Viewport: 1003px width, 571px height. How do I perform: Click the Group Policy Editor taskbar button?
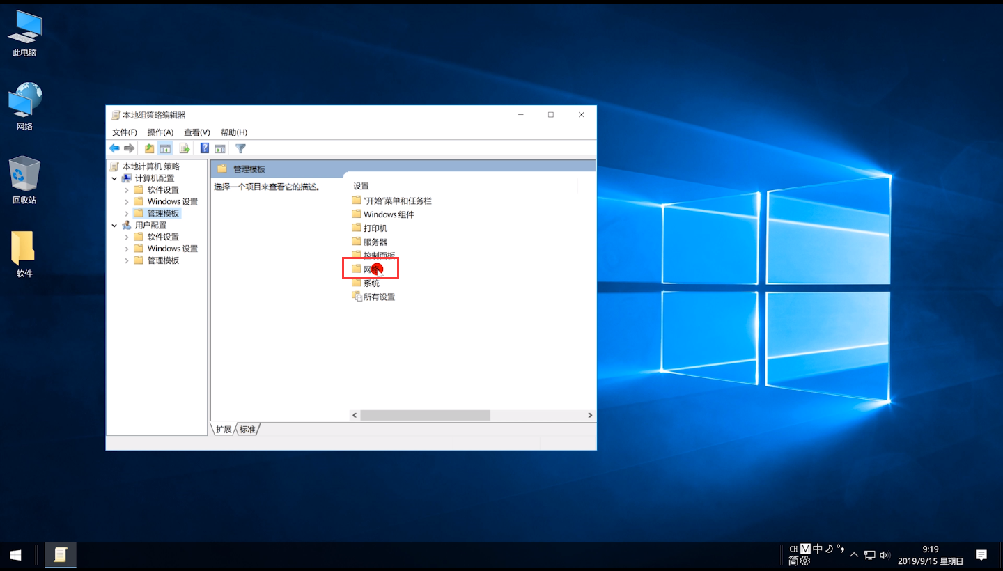pos(61,555)
